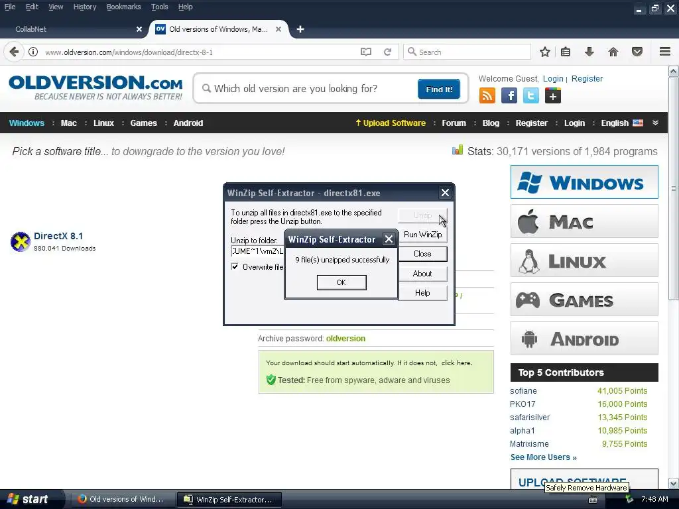Switch to WinZip Self-Extractor taskbar item
This screenshot has width=679, height=509.
[229, 500]
